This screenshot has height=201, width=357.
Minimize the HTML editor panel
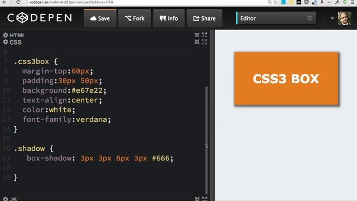(197, 35)
